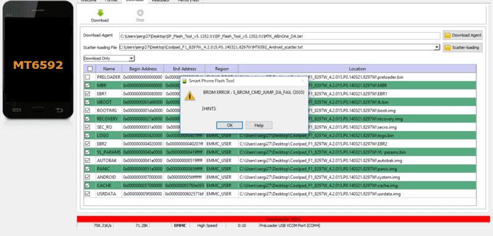
Task: Click PreLoader USB VCOM Port (COM4) status
Action: pos(289,226)
